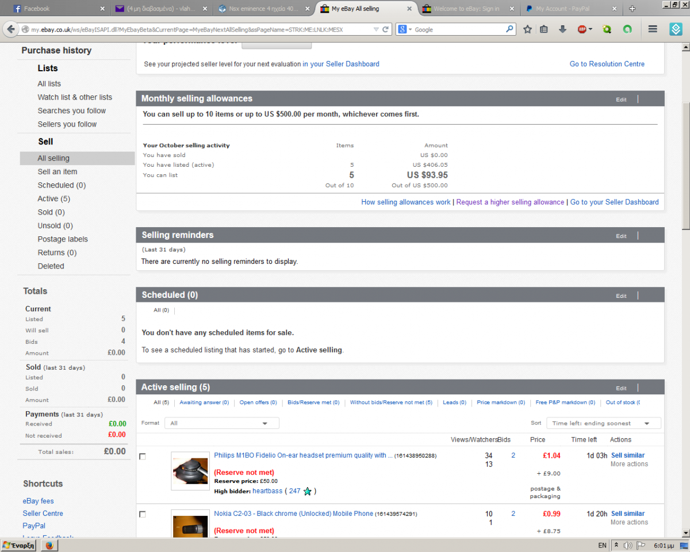The width and height of the screenshot is (690, 552).
Task: Click Go to Resolution Centre link
Action: coord(607,64)
